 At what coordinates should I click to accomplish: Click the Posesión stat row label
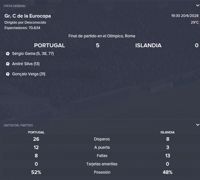tap(102, 172)
